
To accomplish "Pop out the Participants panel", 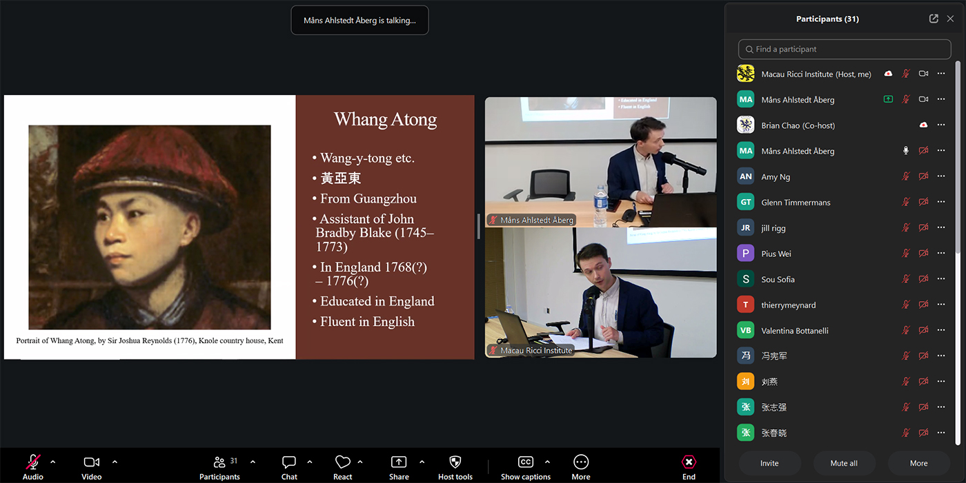I will 934,19.
